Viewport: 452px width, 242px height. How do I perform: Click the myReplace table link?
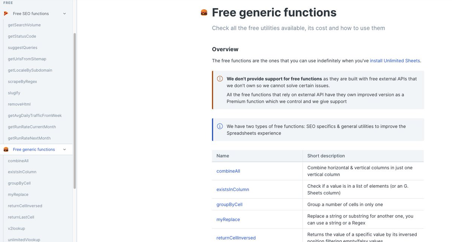tap(228, 219)
